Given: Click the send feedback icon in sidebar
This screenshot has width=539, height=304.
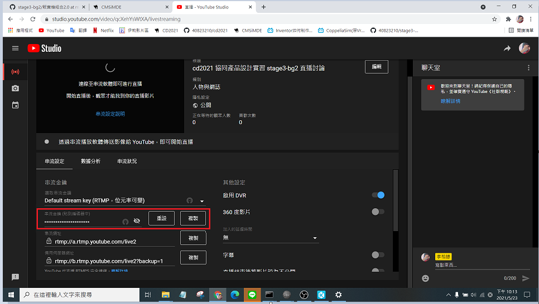Looking at the screenshot, I should [15, 277].
